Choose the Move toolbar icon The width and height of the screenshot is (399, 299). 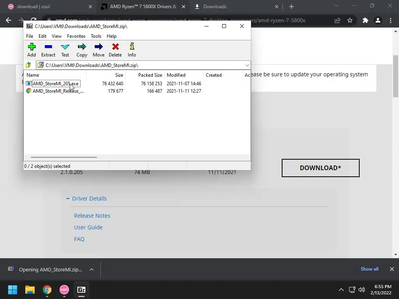(99, 50)
